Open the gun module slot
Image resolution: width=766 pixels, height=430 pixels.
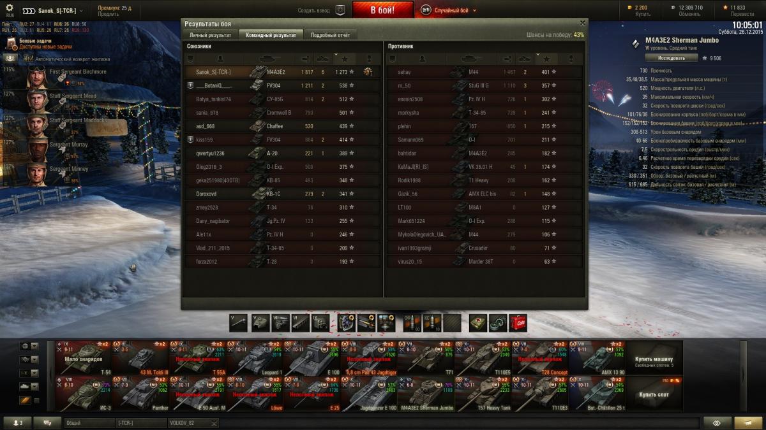239,323
